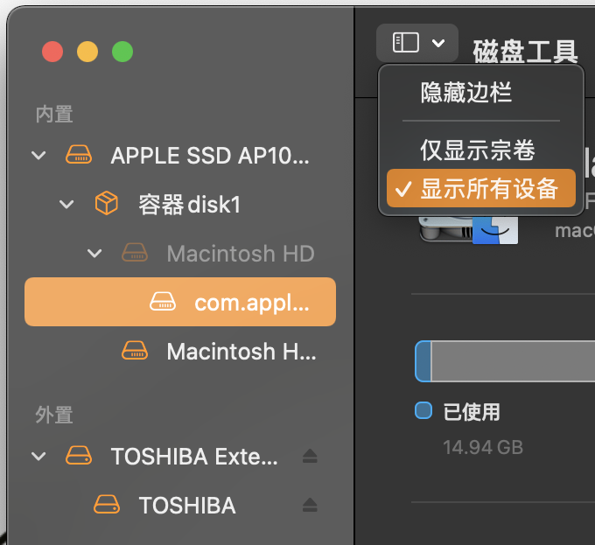Image resolution: width=595 pixels, height=545 pixels.
Task: Click the APPLE SSD drive icon
Action: tap(79, 156)
